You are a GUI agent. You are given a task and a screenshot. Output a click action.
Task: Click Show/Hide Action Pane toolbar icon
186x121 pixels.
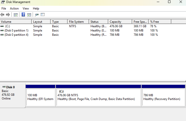click(x=29, y=15)
